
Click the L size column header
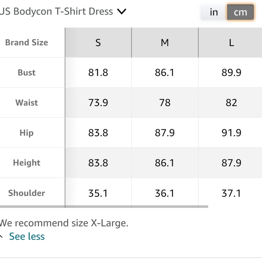click(231, 43)
